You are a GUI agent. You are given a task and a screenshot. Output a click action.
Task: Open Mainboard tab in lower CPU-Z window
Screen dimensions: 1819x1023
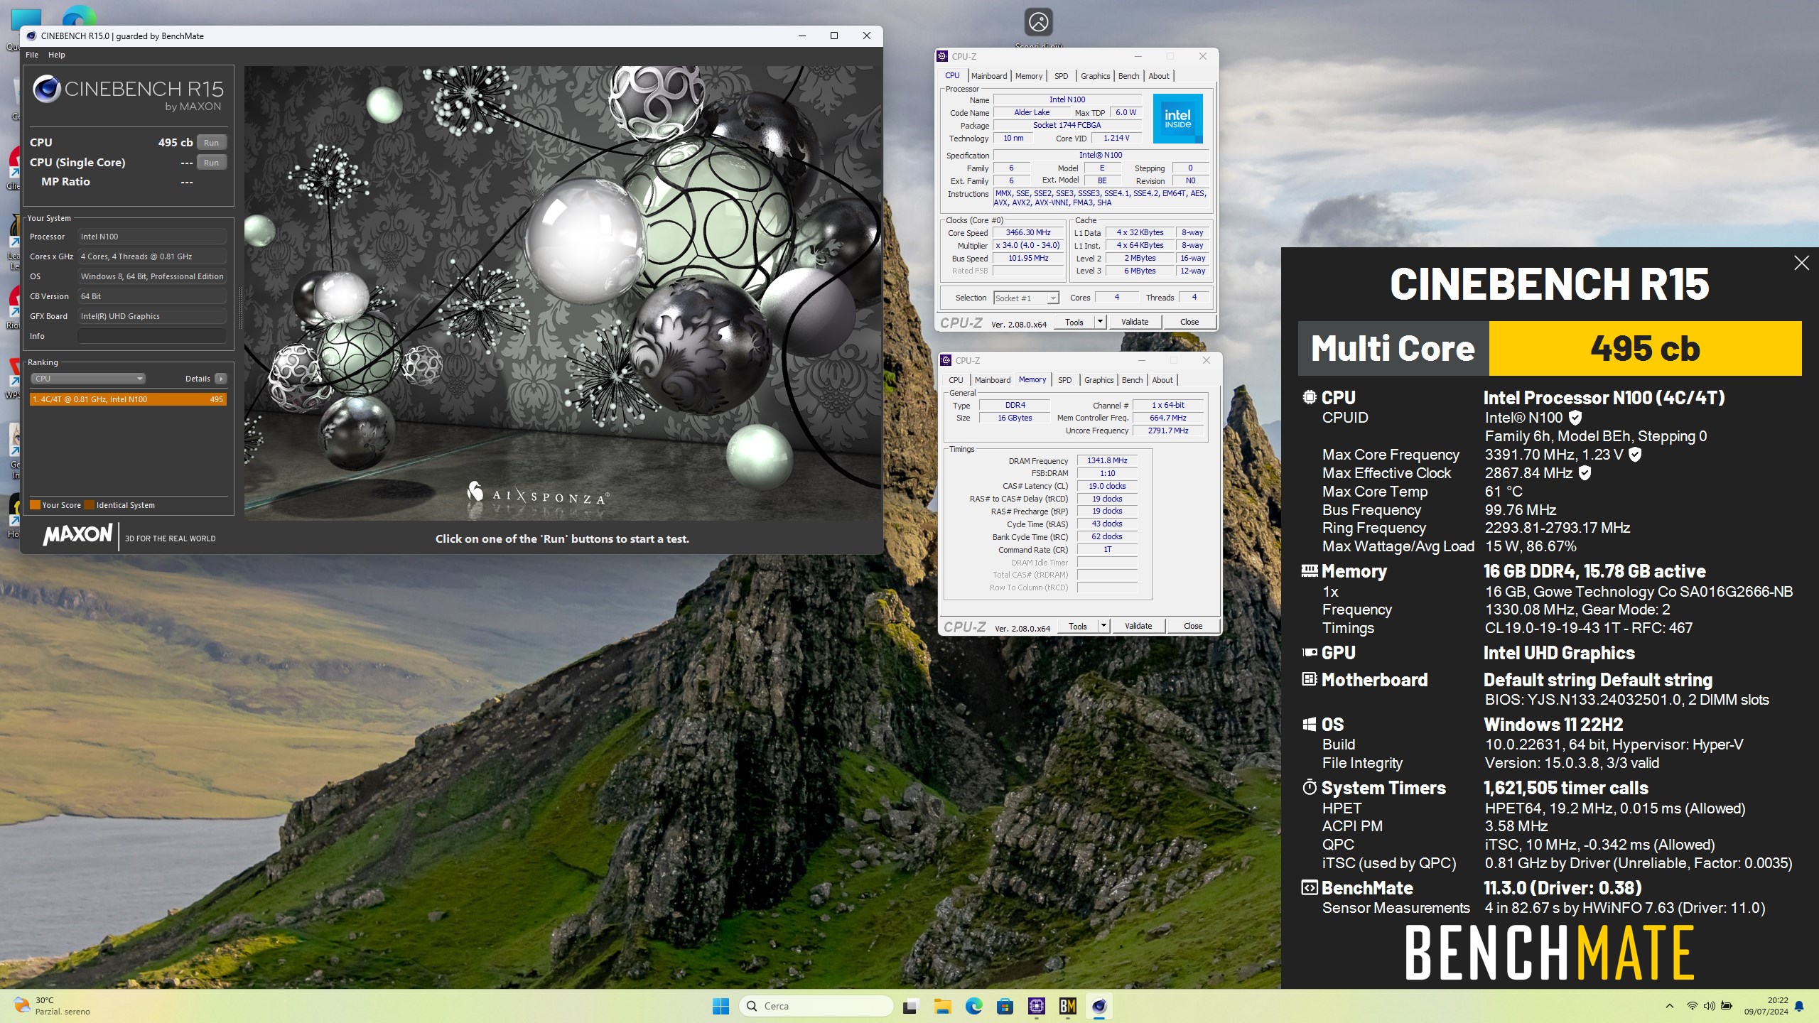[993, 380]
